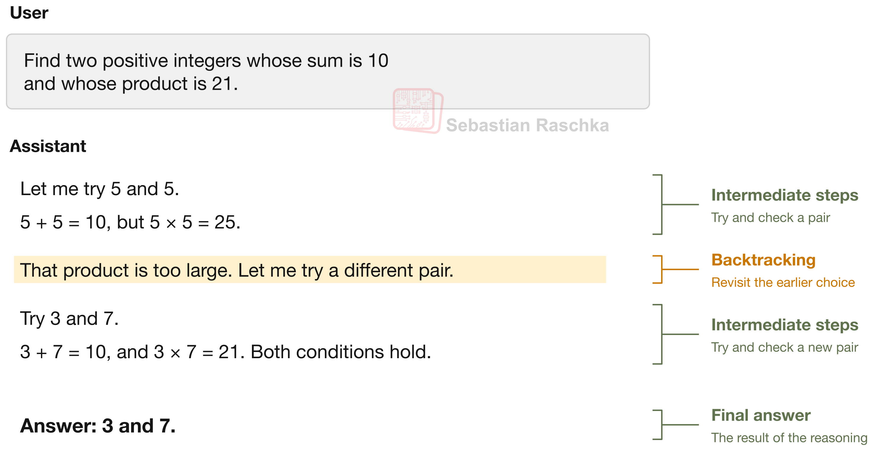Click the user prompt box about integers
This screenshot has height=451, width=873.
tap(328, 71)
